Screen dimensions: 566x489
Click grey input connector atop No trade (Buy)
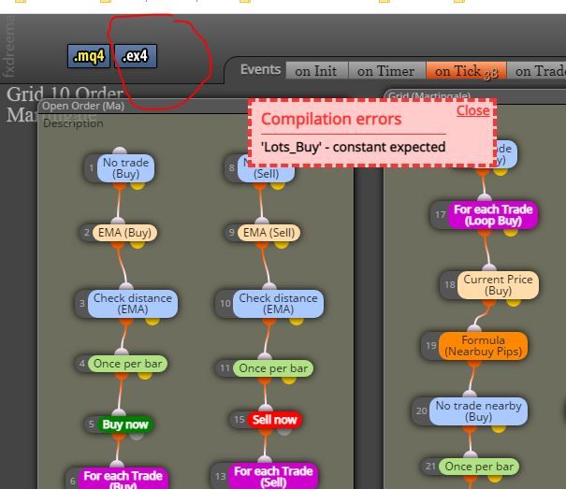(x=120, y=151)
